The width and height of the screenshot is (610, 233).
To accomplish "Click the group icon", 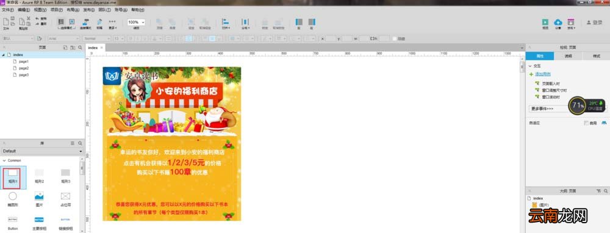I will (x=191, y=22).
